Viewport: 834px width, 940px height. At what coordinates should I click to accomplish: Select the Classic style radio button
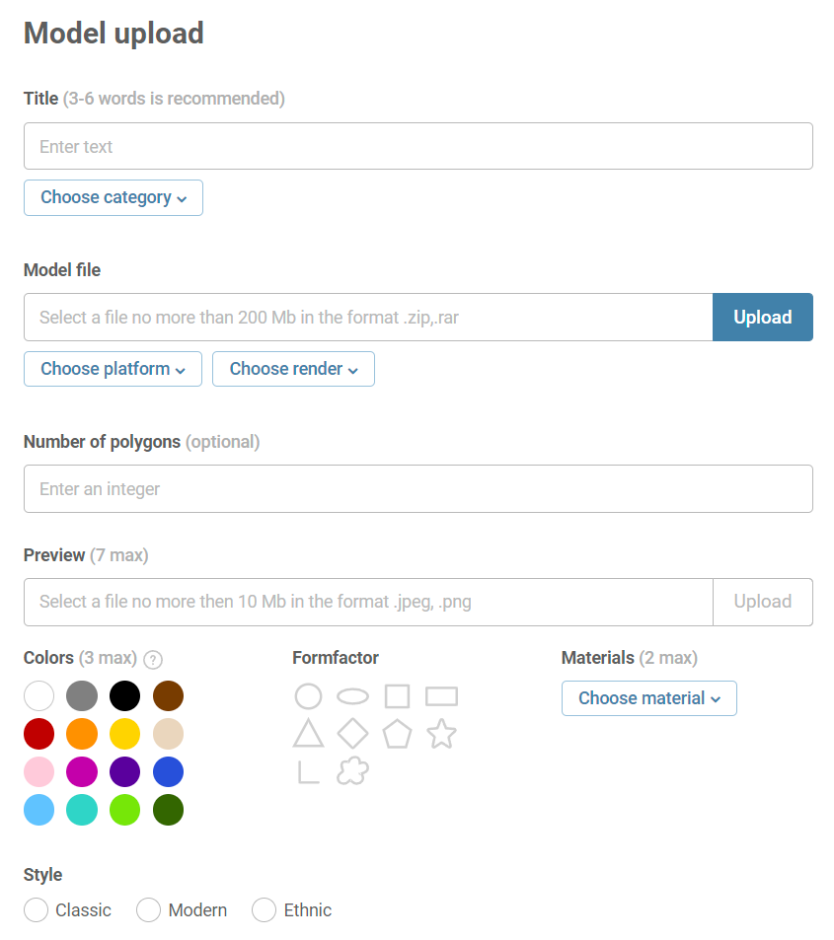pyautogui.click(x=37, y=909)
